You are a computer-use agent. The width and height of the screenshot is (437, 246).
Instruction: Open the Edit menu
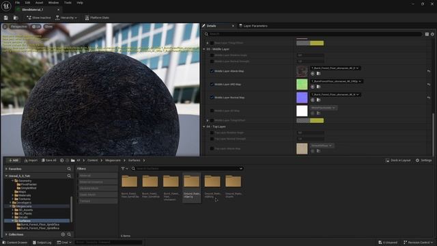27,3
